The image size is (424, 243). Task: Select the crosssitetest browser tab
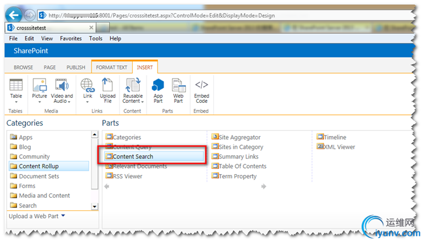coord(50,28)
